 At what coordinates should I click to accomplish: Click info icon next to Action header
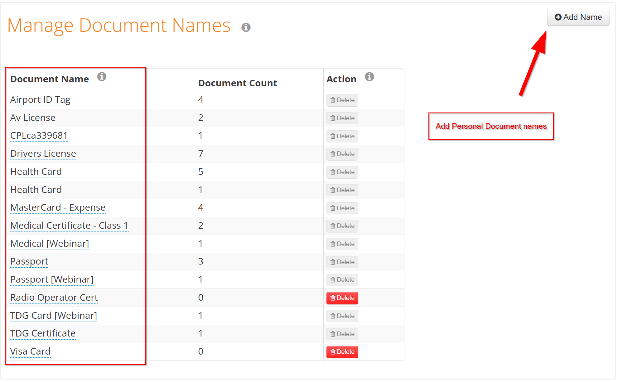[x=369, y=77]
